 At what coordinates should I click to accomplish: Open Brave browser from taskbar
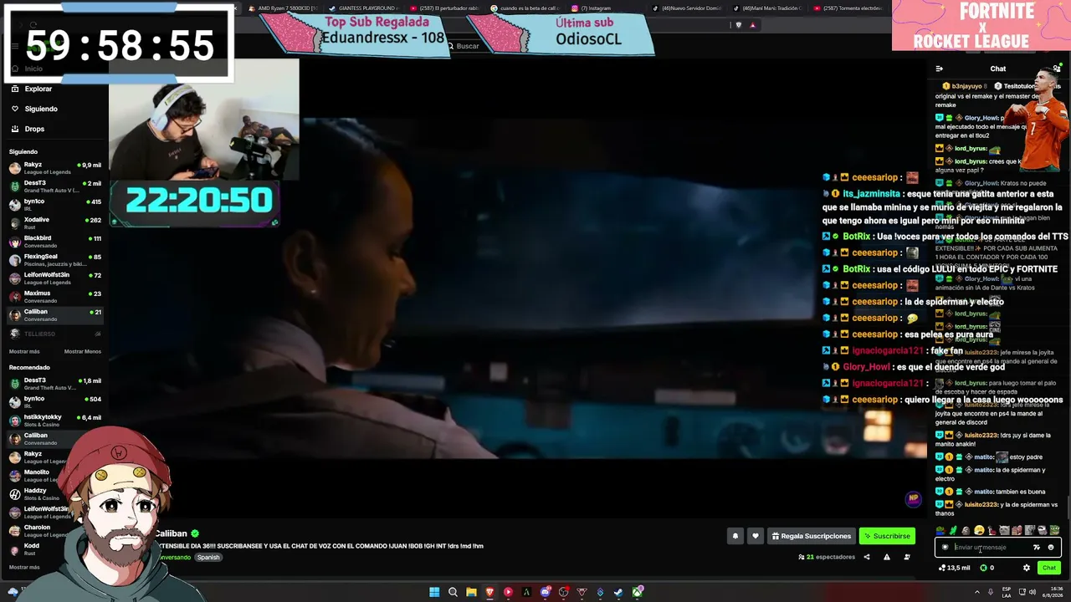[489, 593]
